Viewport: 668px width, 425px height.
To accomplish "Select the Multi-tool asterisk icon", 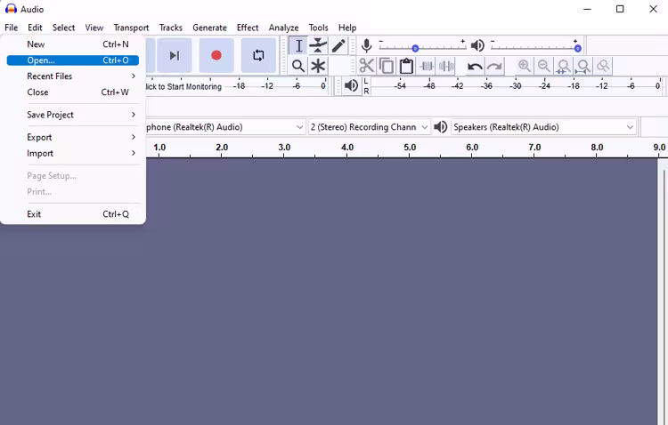I will [318, 66].
